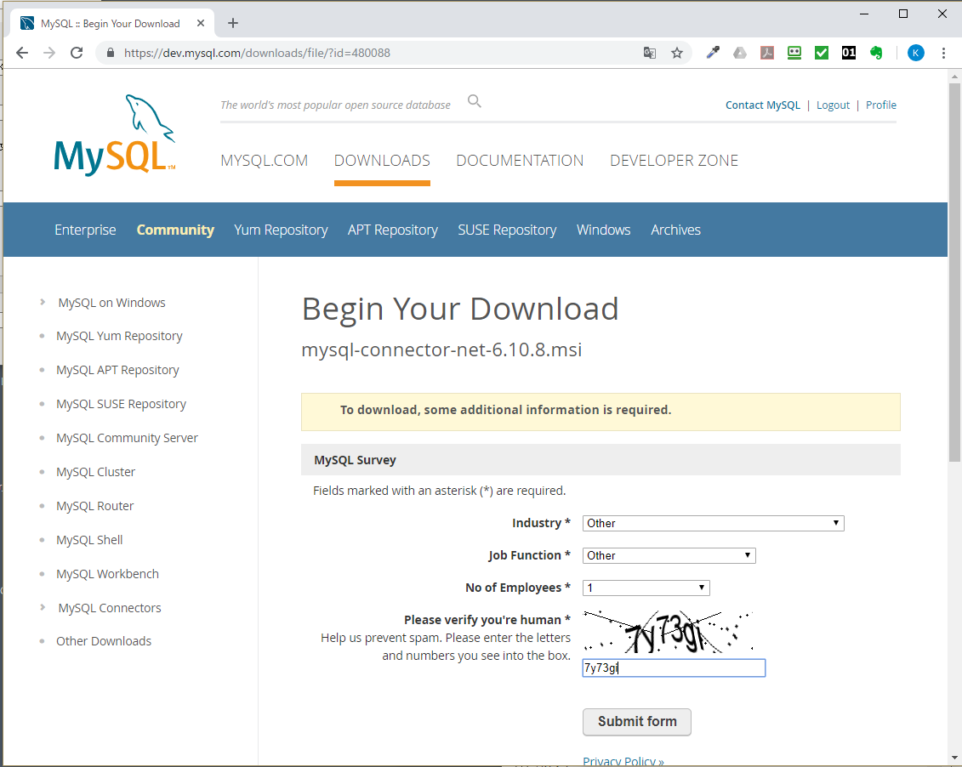Go to the DOCUMENTATION main menu
This screenshot has width=962, height=767.
click(x=520, y=161)
